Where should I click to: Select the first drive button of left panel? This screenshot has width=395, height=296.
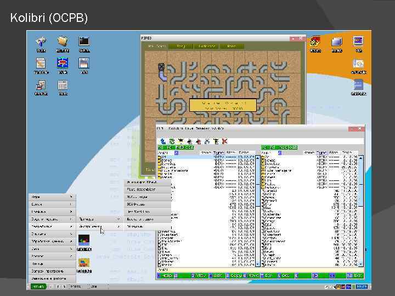click(162, 147)
